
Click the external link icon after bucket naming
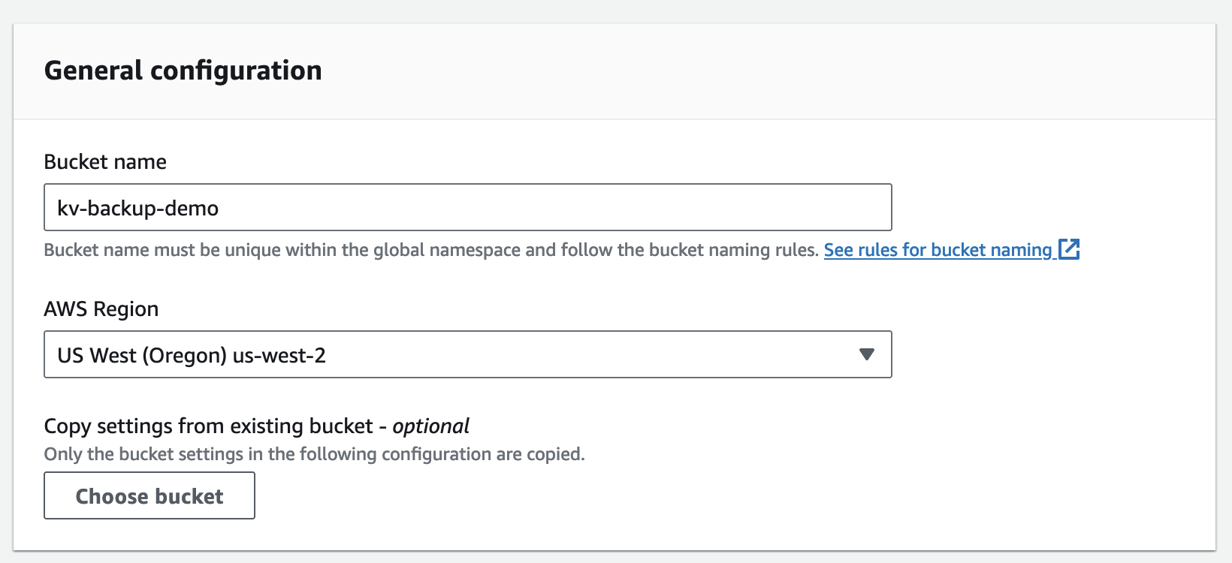coord(1069,249)
